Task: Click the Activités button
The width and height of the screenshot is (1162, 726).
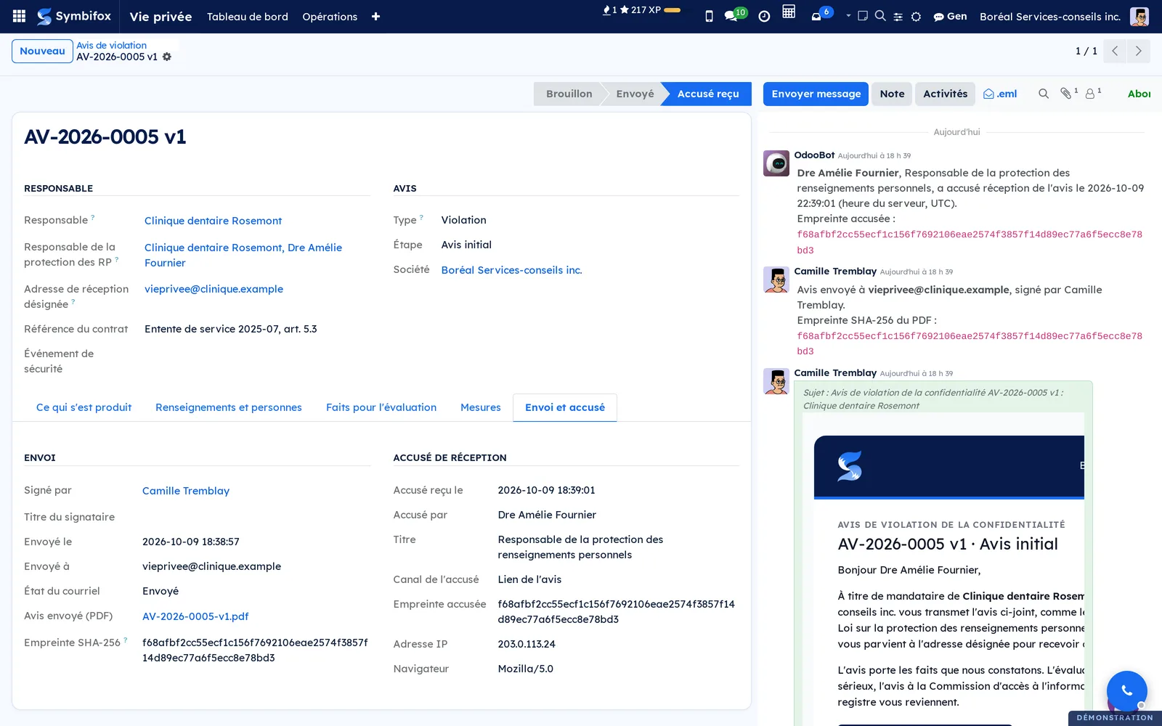Action: point(945,94)
